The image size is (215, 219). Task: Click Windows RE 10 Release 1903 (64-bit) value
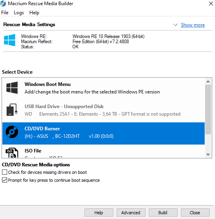[x=108, y=36]
